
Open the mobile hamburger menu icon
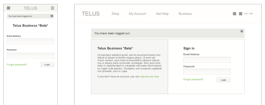point(52,8)
